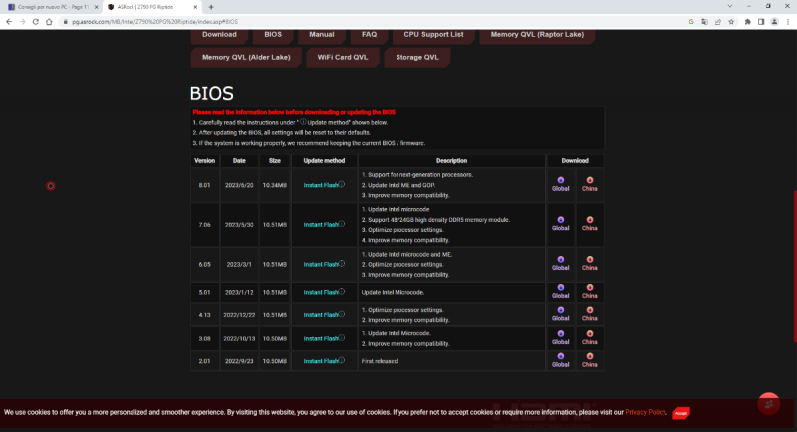Select the date 2022/9/23 cell
The width and height of the screenshot is (797, 432).
pos(239,361)
